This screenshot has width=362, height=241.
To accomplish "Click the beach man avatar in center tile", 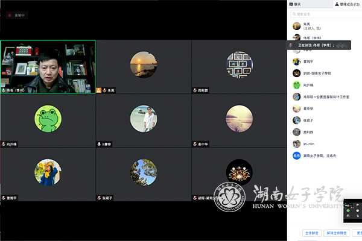I will (x=144, y=119).
